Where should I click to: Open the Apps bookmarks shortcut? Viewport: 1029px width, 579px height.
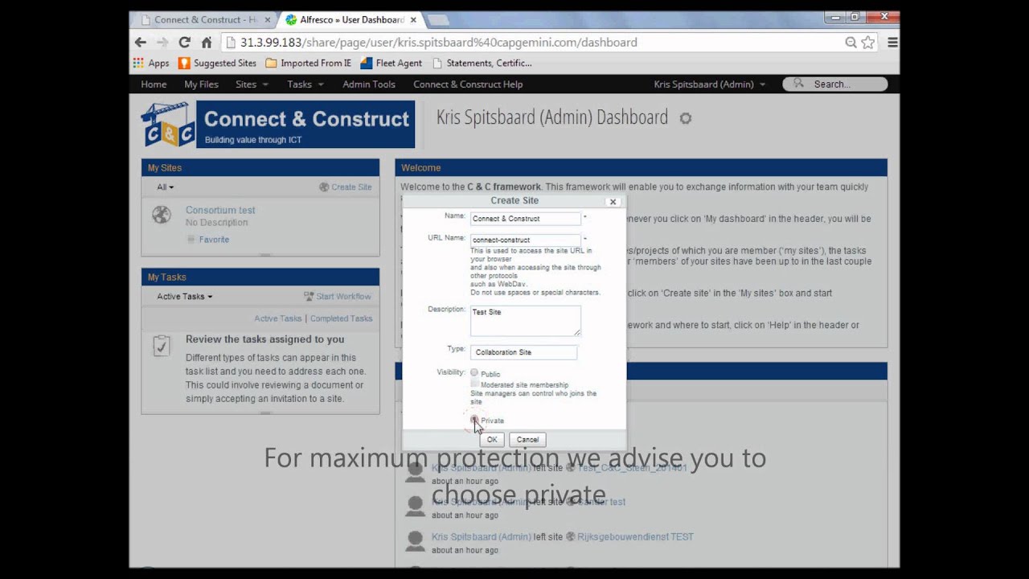(x=151, y=63)
